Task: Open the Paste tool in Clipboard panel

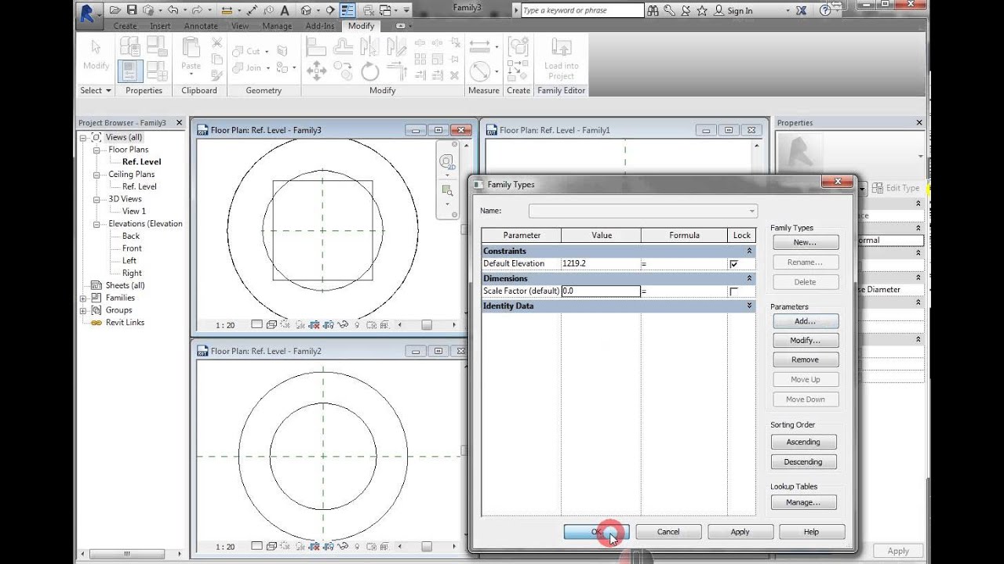Action: 191,55
